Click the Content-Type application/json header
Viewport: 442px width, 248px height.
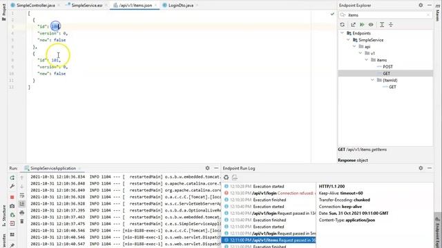pyautogui.click(x=347, y=220)
